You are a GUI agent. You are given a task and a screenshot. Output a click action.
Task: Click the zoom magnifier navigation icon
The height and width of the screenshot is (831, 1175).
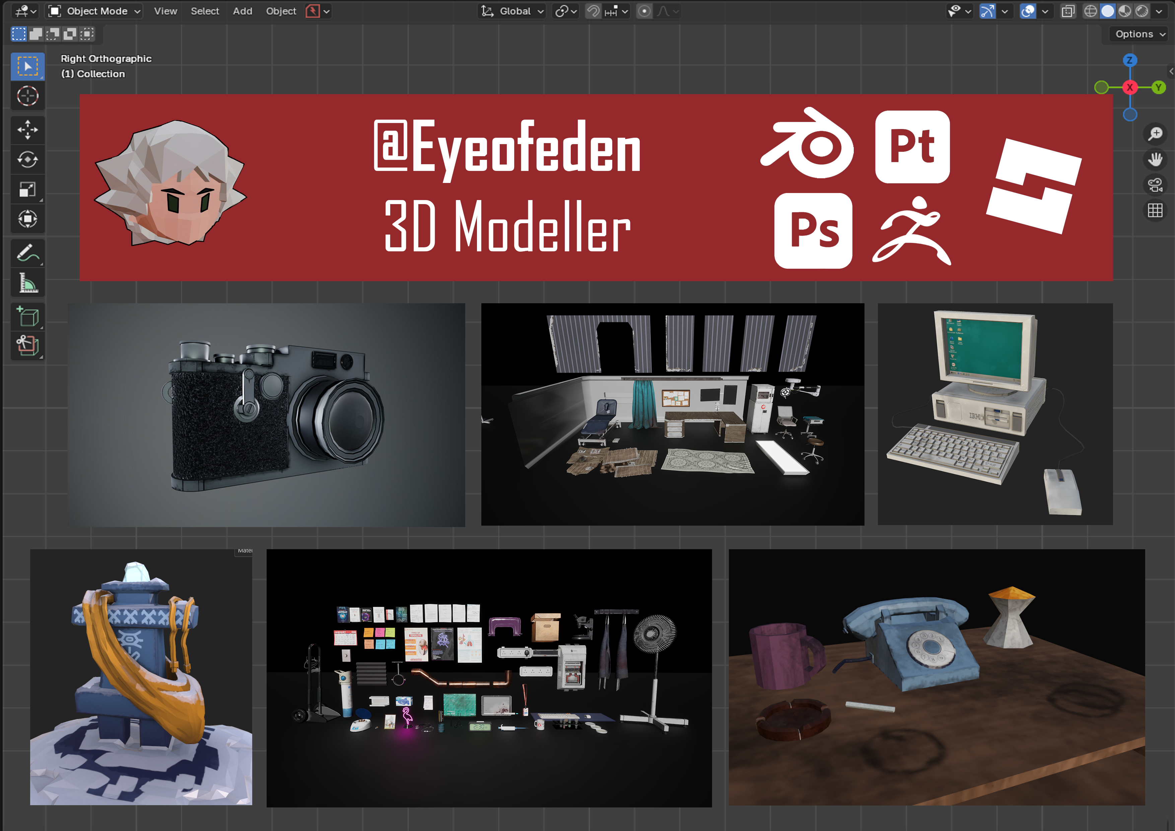coord(1155,134)
